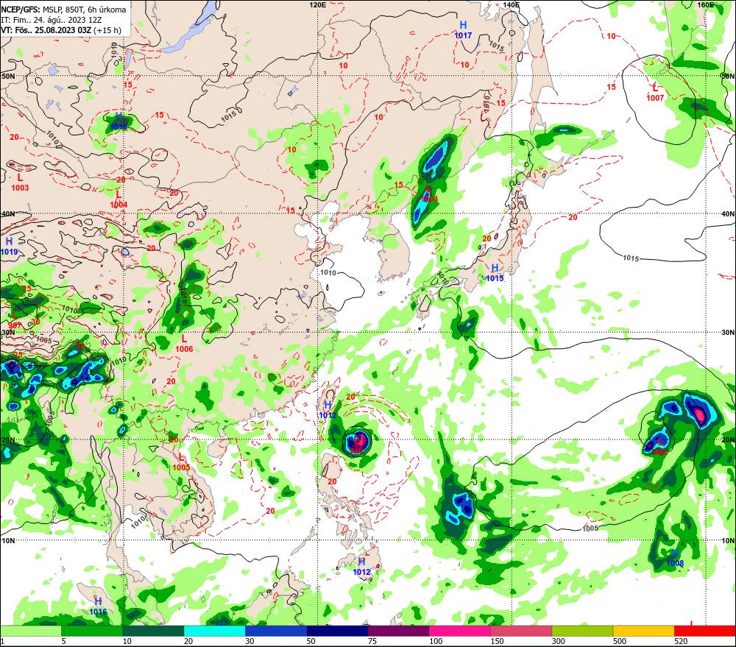This screenshot has width=736, height=647.
Task: Pick the purple 75–100 legend swatch
Action: click(398, 631)
